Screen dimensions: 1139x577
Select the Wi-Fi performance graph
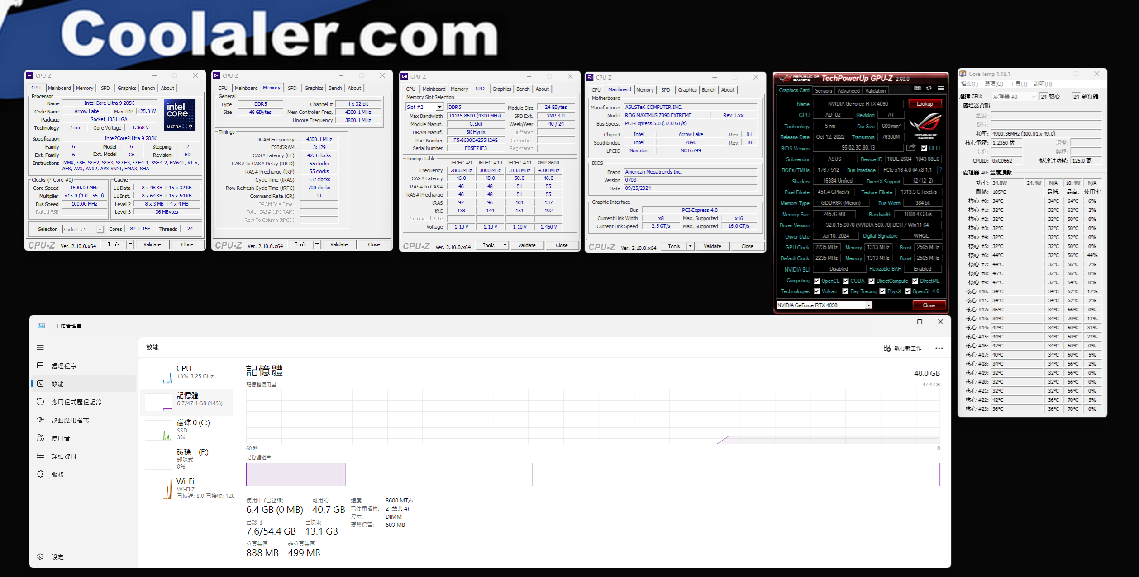click(x=158, y=489)
